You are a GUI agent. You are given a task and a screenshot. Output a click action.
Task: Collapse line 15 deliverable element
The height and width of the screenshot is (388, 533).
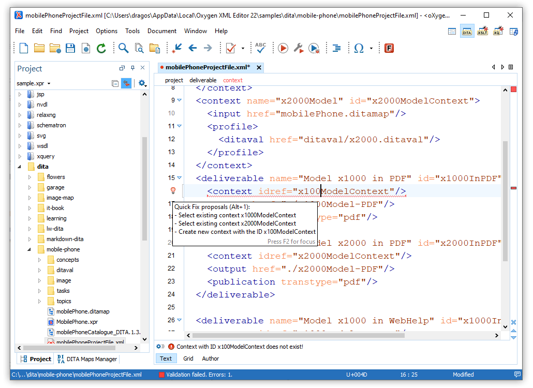pos(180,177)
